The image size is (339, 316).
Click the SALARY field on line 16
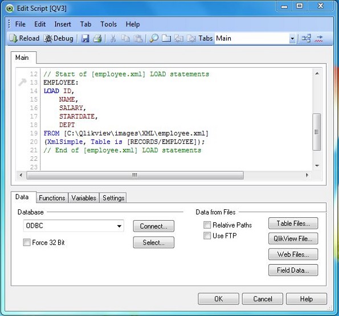[x=71, y=108]
